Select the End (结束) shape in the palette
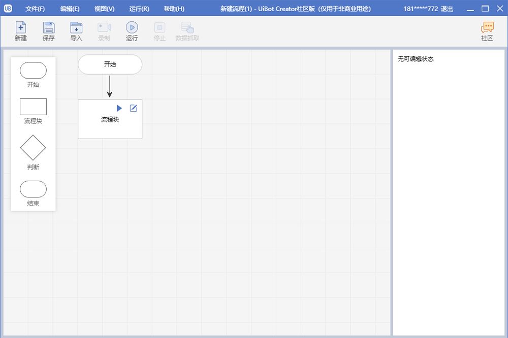Screen dimensions: 508x338 pyautogui.click(x=33, y=189)
